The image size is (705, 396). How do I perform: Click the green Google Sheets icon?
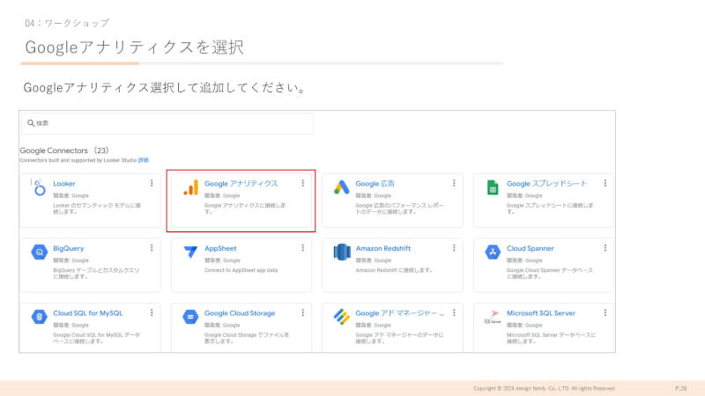493,187
